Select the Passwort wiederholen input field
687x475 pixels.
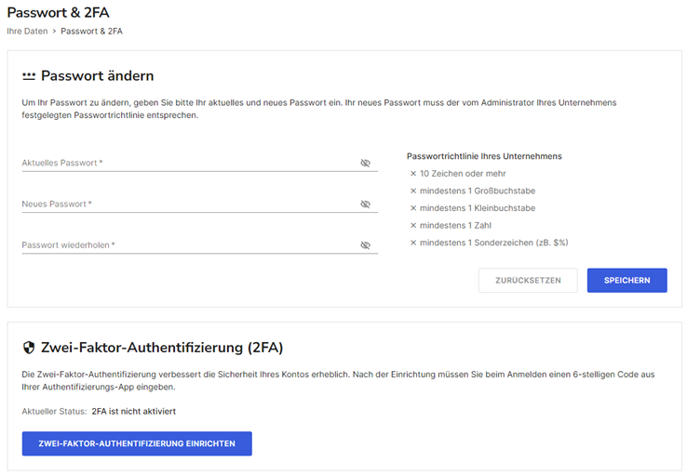tap(200, 244)
